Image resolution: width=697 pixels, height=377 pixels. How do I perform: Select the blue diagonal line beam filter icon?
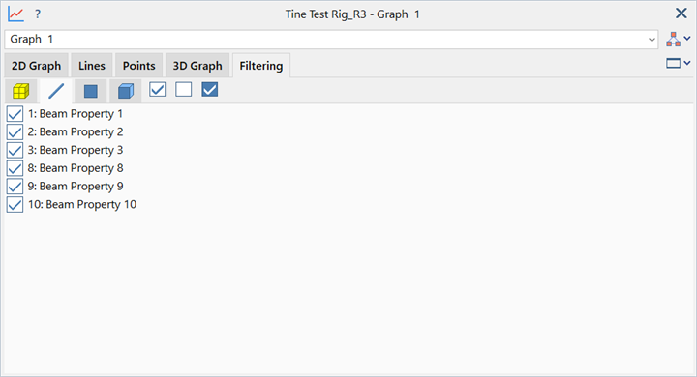[x=56, y=91]
